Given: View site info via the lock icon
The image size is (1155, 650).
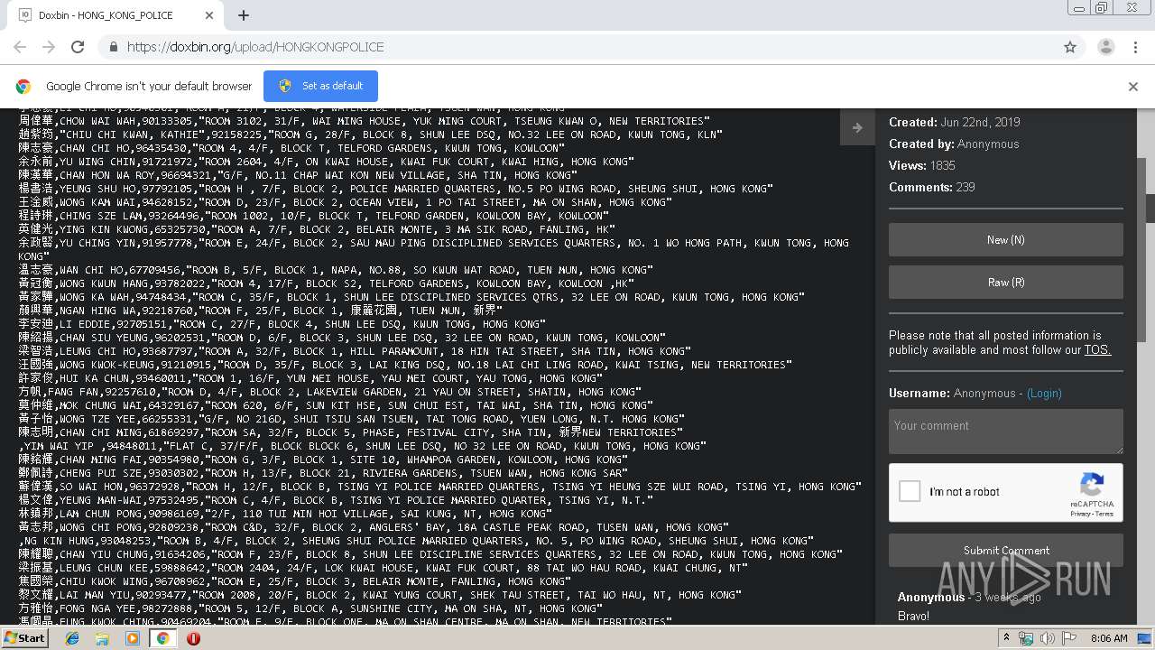Looking at the screenshot, I should click(113, 47).
